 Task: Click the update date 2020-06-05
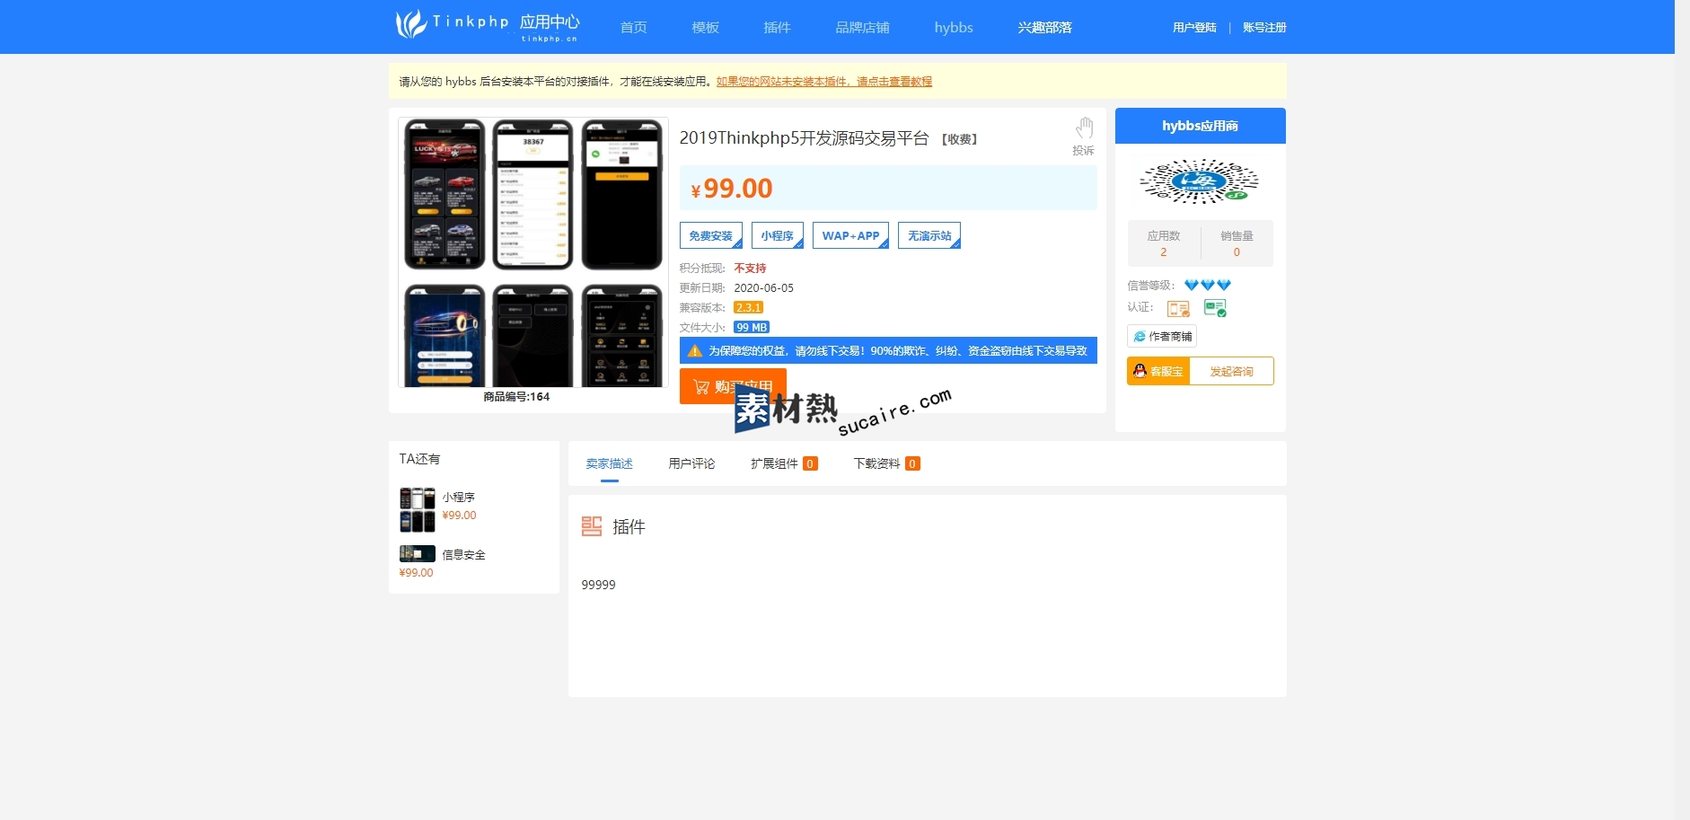pyautogui.click(x=764, y=288)
